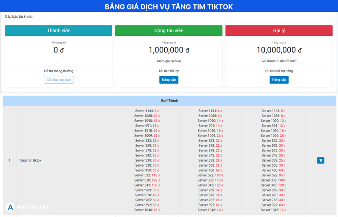Click Server 765: 45 đ price
Image resolution: width=338 pixels, height=217 pixels.
click(210, 200)
